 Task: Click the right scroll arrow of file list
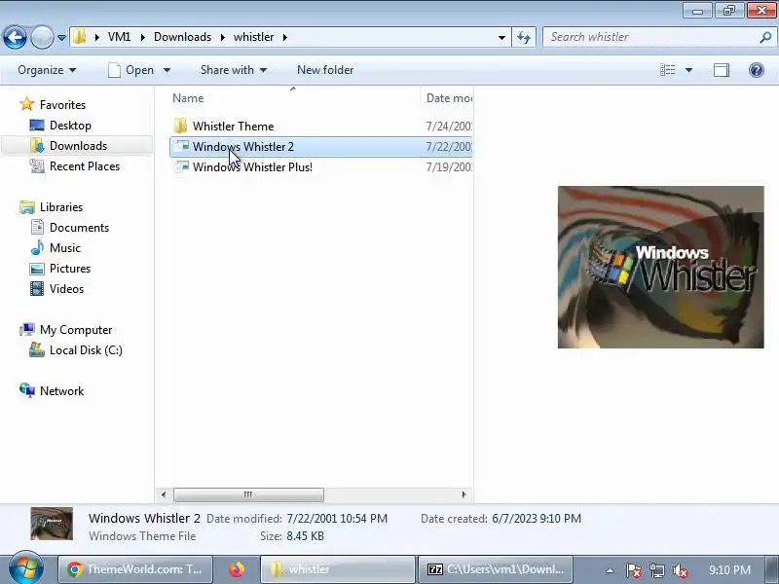(464, 494)
